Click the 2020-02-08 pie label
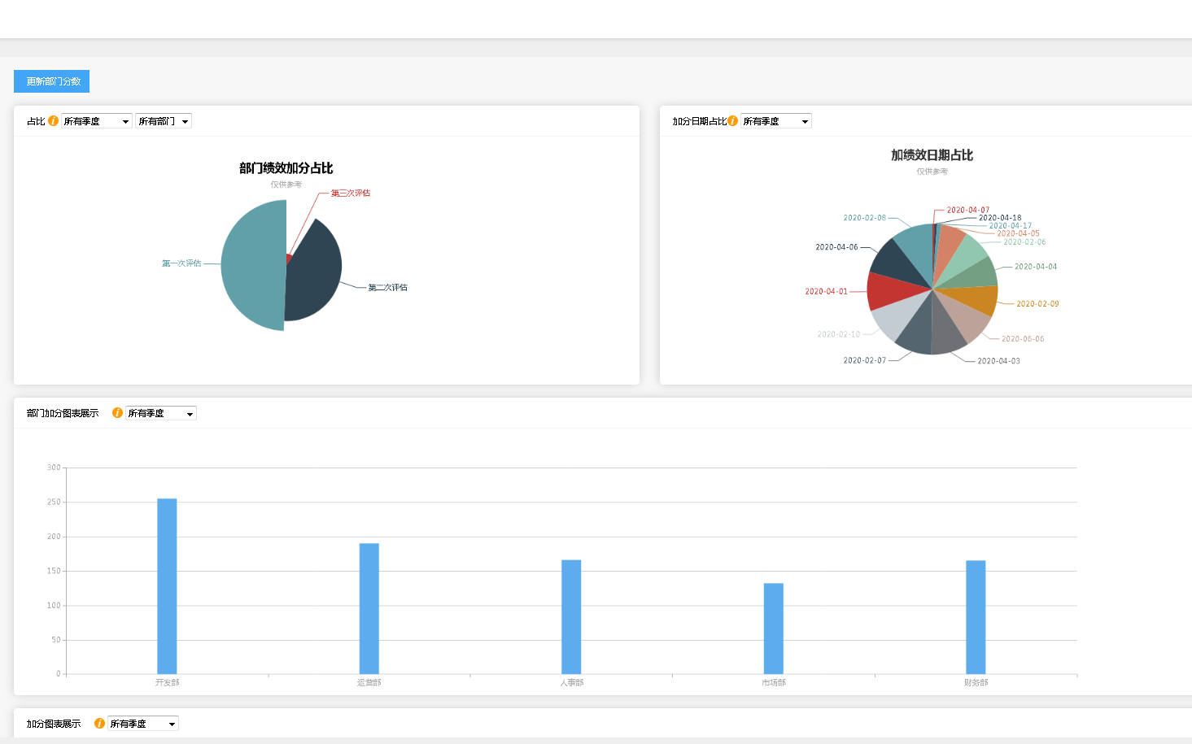This screenshot has width=1192, height=744. tap(864, 218)
